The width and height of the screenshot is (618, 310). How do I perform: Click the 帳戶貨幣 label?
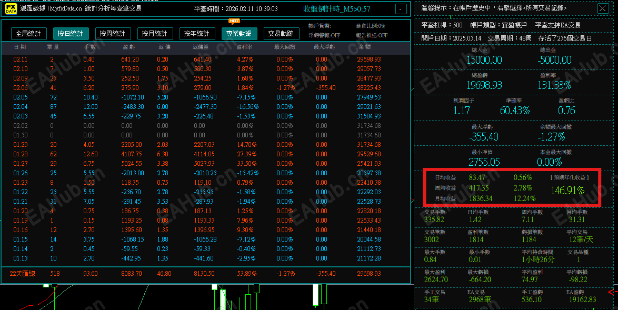(x=320, y=26)
